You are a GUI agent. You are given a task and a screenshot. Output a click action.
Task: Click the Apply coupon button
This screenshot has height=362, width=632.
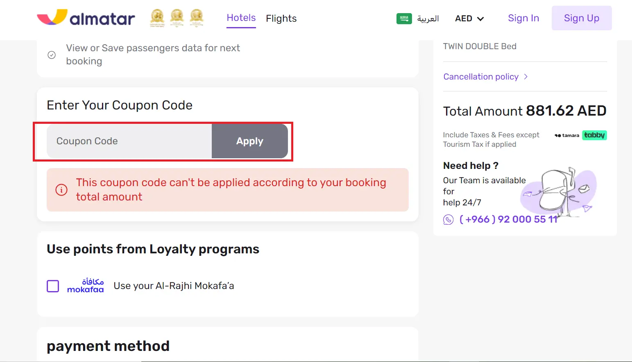pos(249,141)
